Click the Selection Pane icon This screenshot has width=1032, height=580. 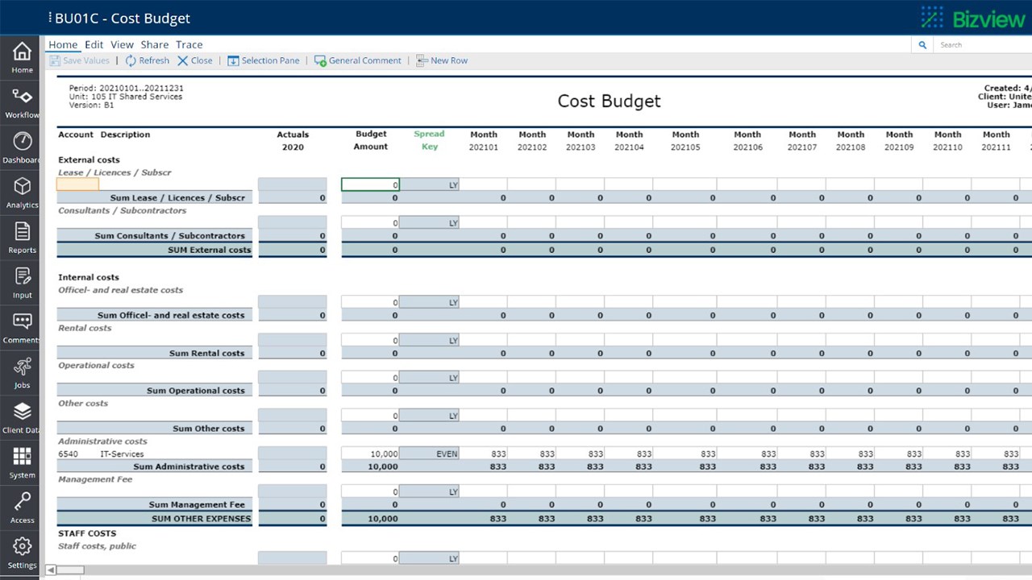click(x=233, y=60)
